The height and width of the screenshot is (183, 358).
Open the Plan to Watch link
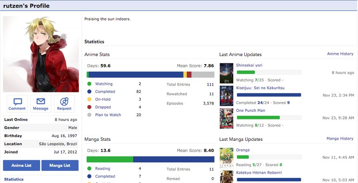(x=108, y=115)
